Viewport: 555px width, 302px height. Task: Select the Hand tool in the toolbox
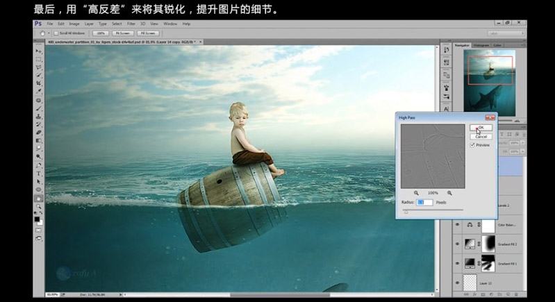pos(39,199)
